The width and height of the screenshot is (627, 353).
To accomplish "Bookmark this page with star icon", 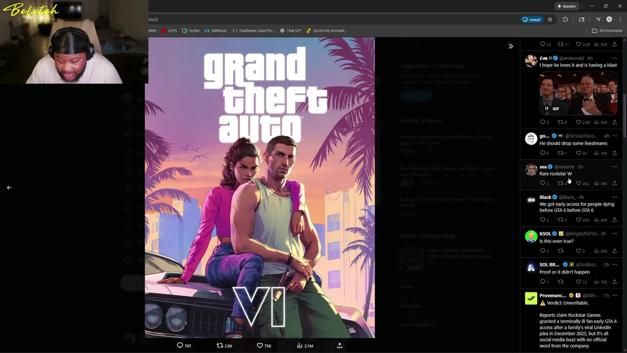I will [x=550, y=20].
